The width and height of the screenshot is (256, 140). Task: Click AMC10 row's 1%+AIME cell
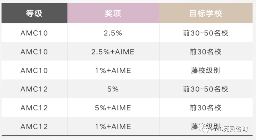[113, 71]
